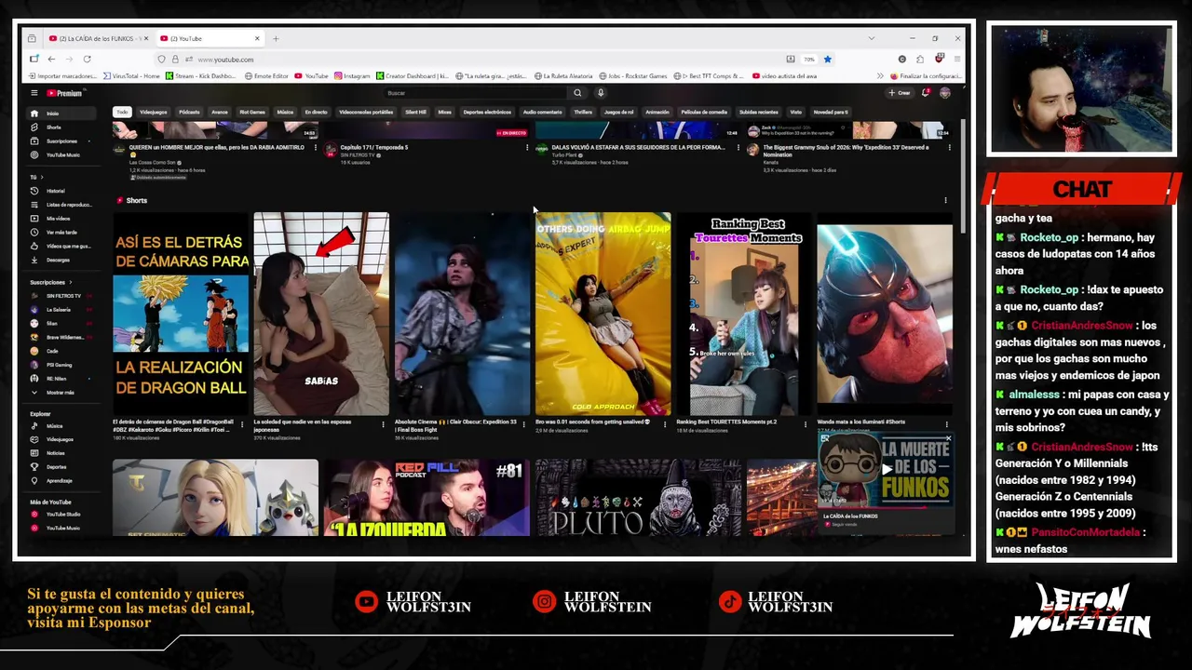Expand Mostrar más subscriptions

click(62, 393)
